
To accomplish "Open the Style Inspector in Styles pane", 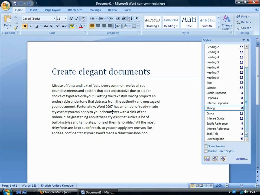I will pos(215,159).
